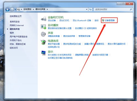
Task: Open the address bar history dropdown
Action: click(86, 9)
